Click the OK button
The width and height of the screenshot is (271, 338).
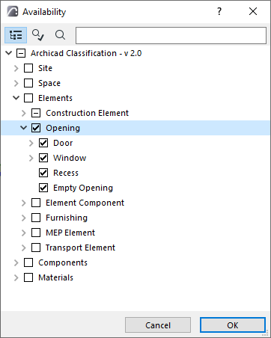tap(233, 325)
